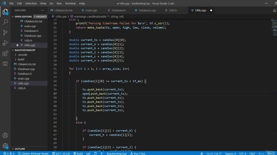Click rearrange_candles function in breadcrumb
Image resolution: width=277 pixels, height=155 pixels.
tap(99, 16)
